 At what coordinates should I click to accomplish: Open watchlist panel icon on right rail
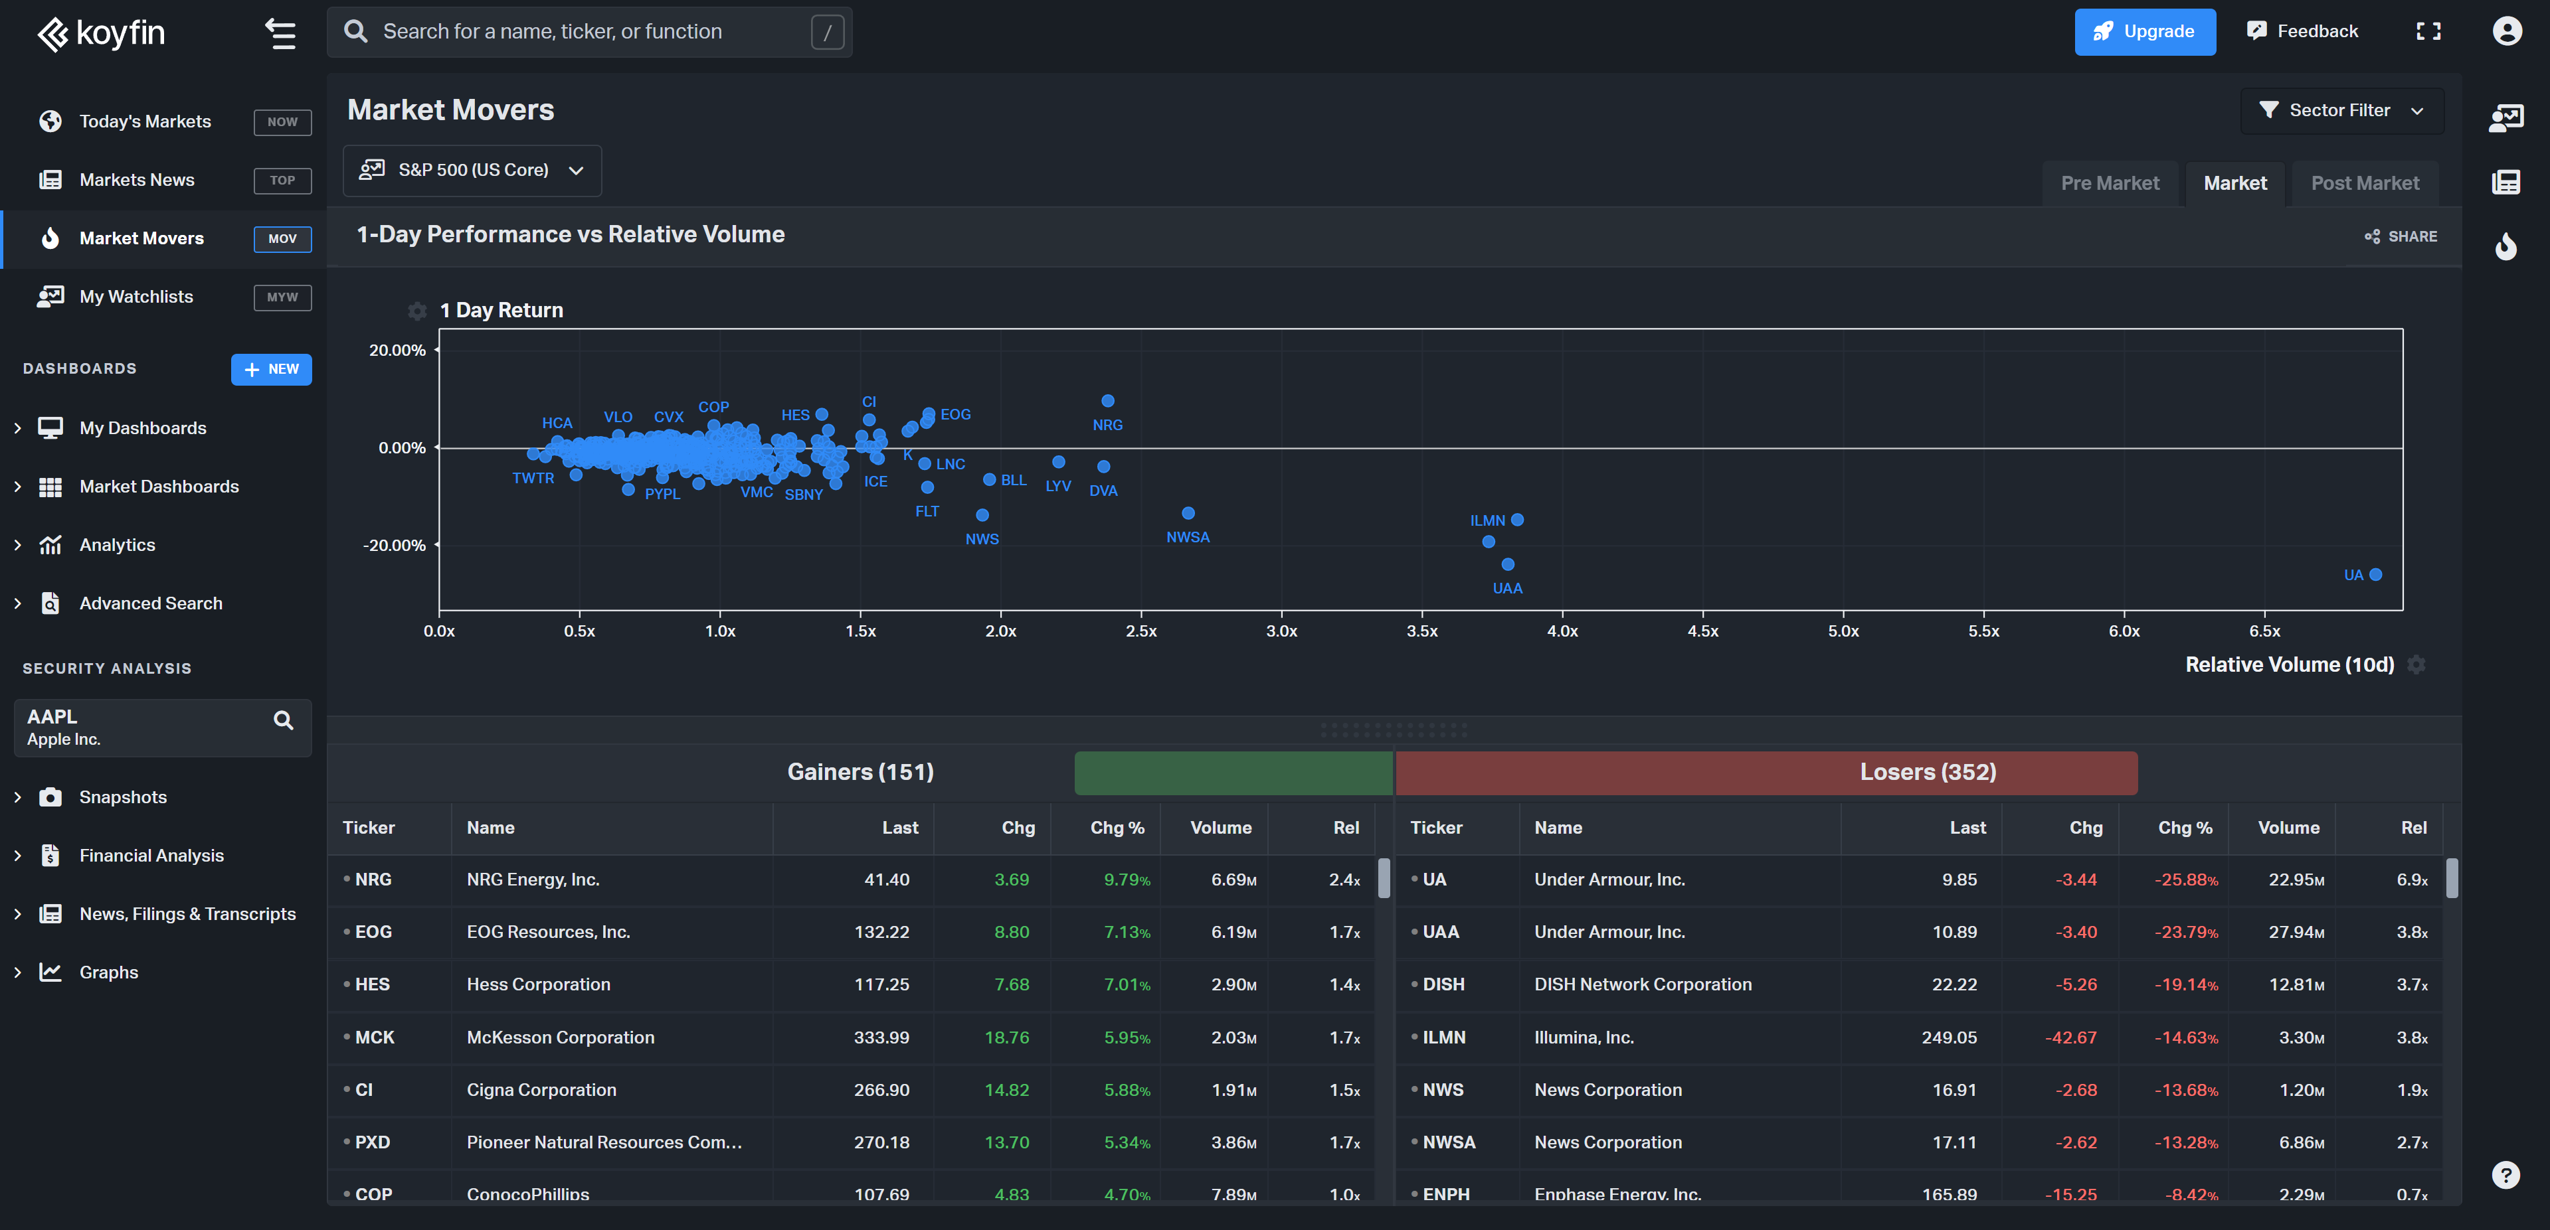(x=2505, y=117)
